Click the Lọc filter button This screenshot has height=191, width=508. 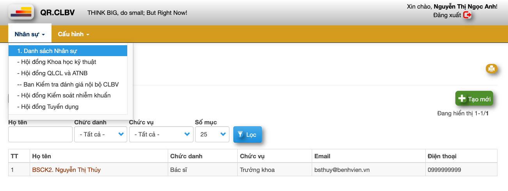[247, 134]
